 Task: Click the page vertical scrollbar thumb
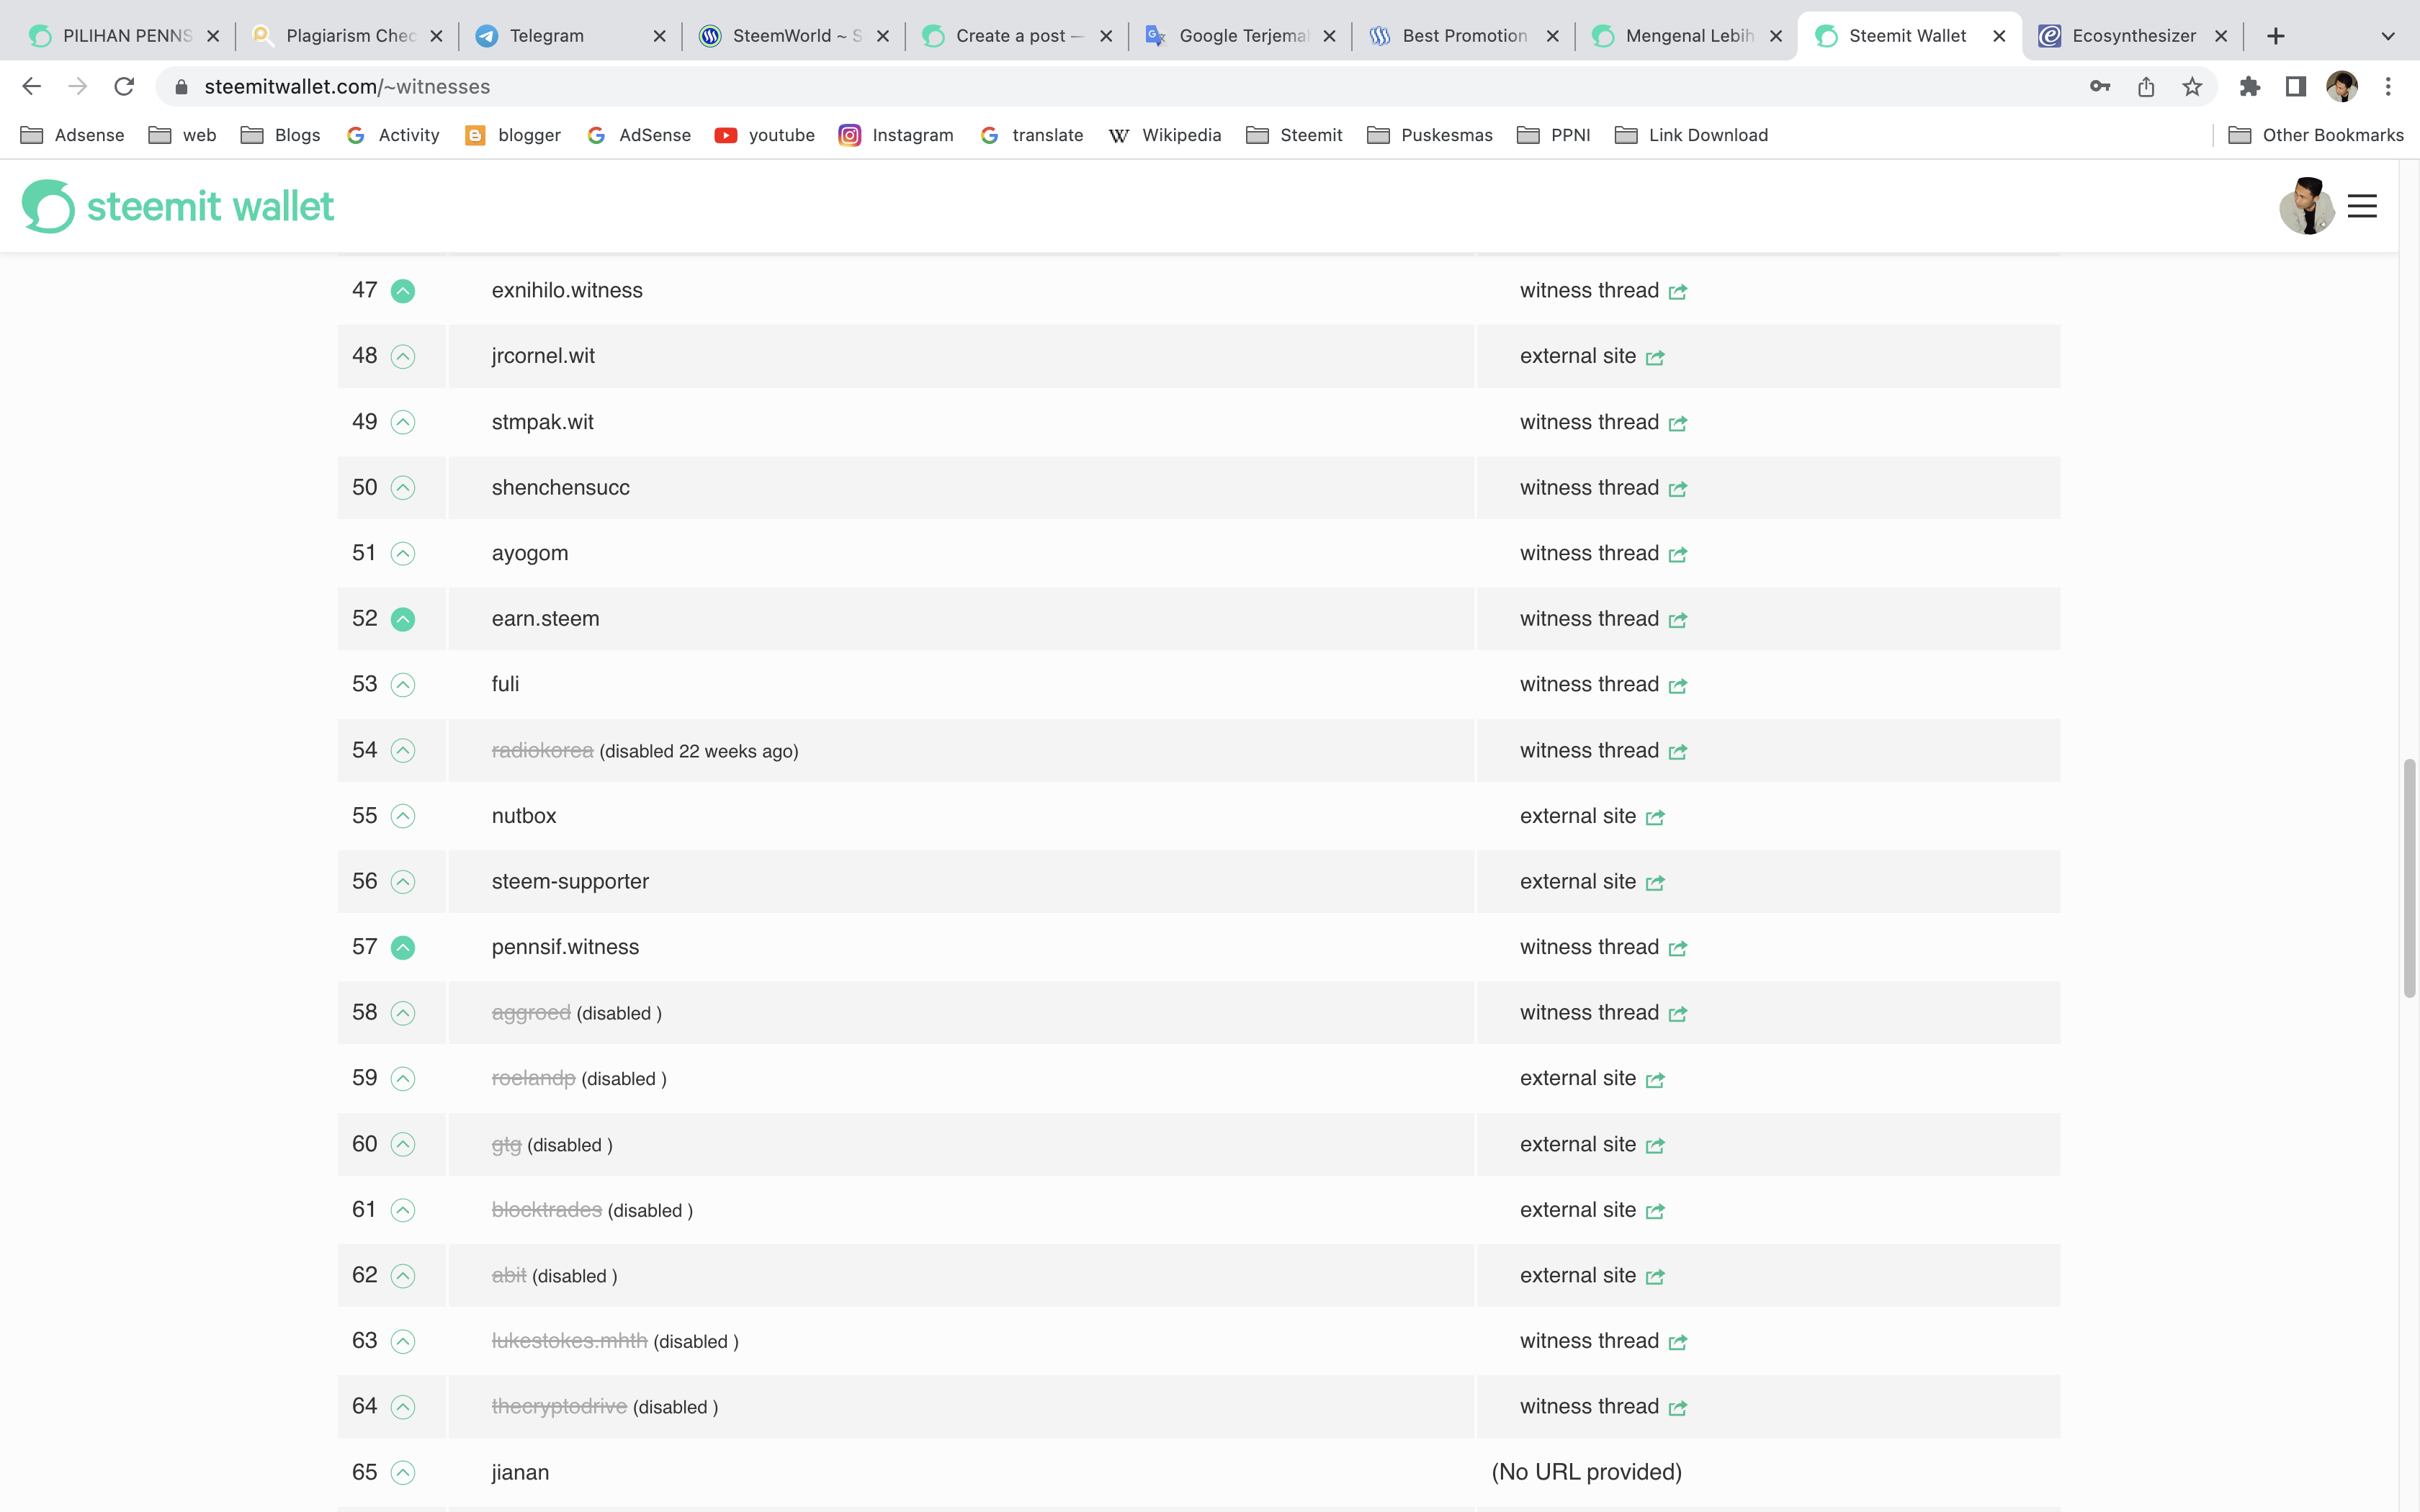coord(2409,878)
